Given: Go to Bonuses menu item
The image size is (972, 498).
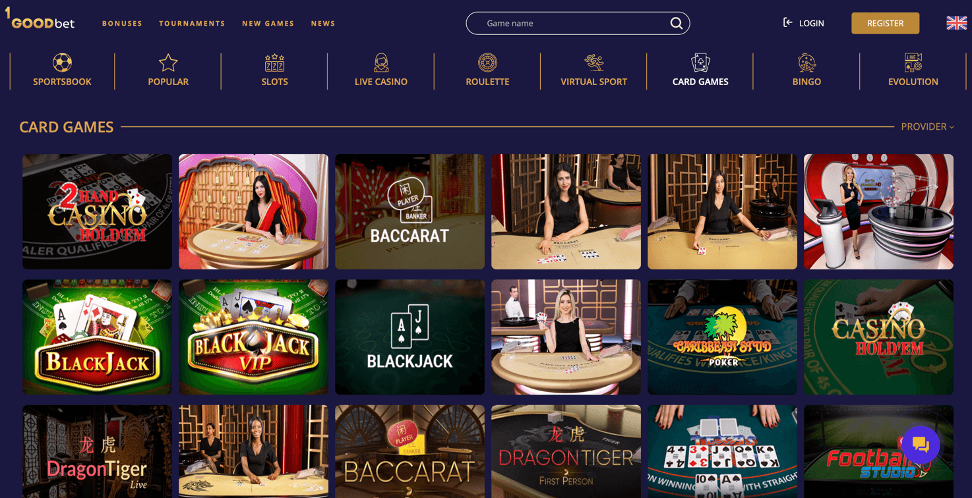Looking at the screenshot, I should point(122,23).
